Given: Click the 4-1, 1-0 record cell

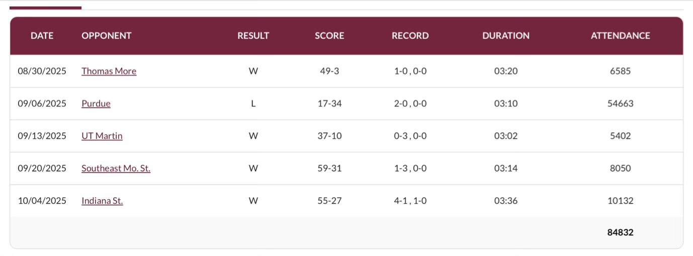Looking at the screenshot, I should coord(410,201).
